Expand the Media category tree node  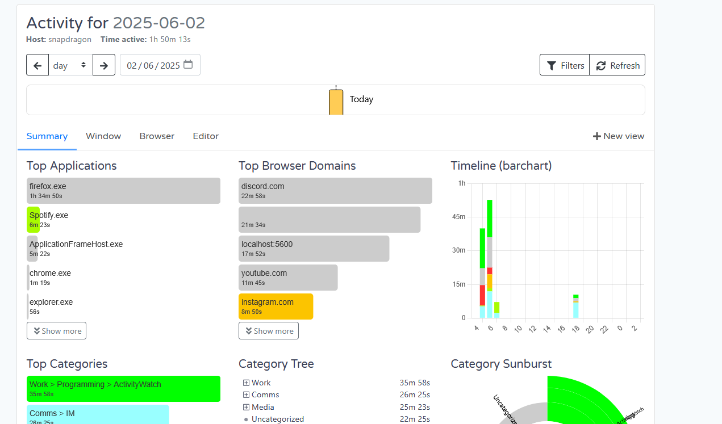coord(246,408)
